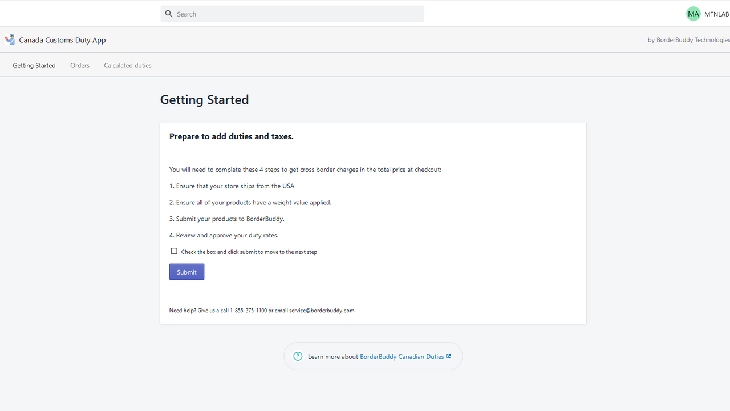Click the service@borderbuddy.com email address
The height and width of the screenshot is (411, 730).
[322, 311]
